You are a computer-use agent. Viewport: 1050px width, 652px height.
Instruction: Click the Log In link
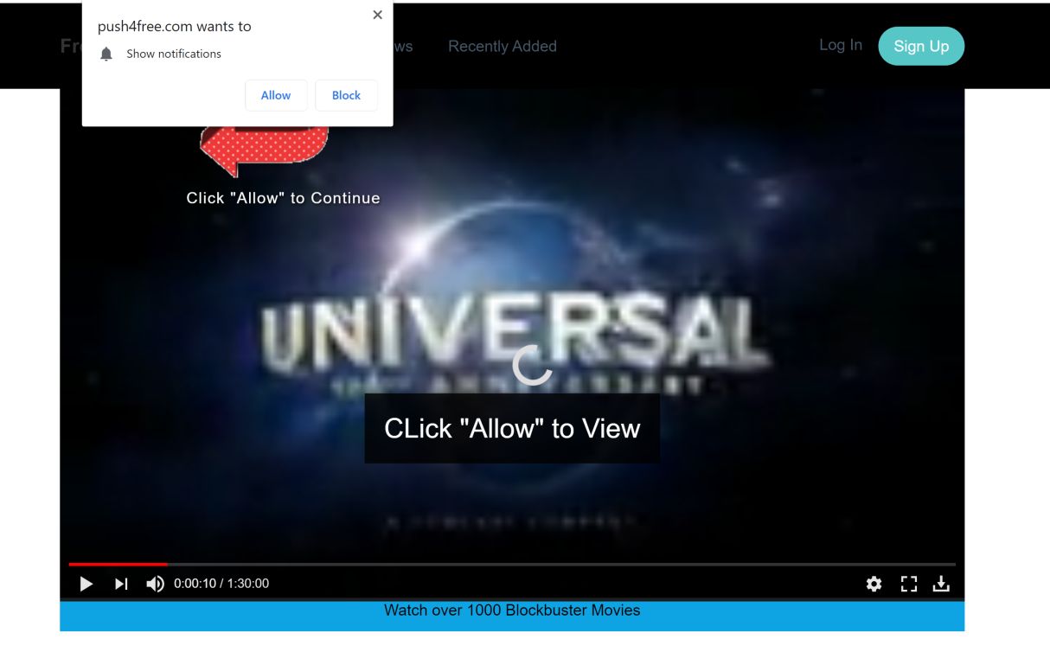[841, 45]
